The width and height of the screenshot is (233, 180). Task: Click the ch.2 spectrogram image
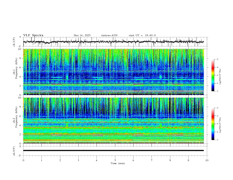click(114, 121)
